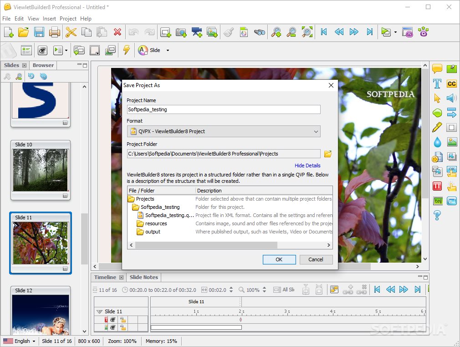Adjust the duration 00:02.0 stepper
460x347 pixels.
coord(231,290)
